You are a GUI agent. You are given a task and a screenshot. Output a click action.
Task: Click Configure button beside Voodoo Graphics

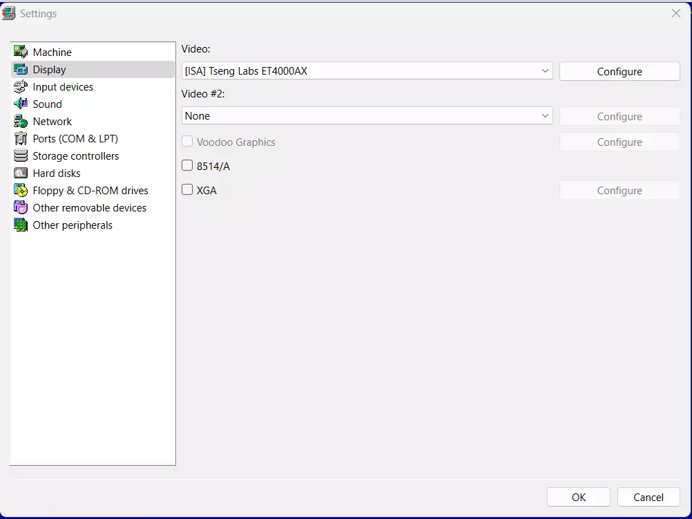619,142
